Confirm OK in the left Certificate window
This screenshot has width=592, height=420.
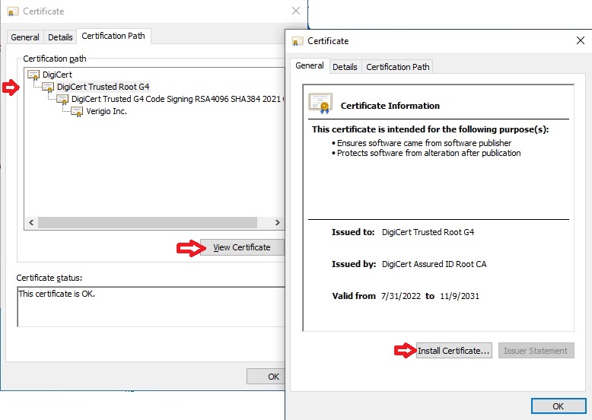coord(266,377)
